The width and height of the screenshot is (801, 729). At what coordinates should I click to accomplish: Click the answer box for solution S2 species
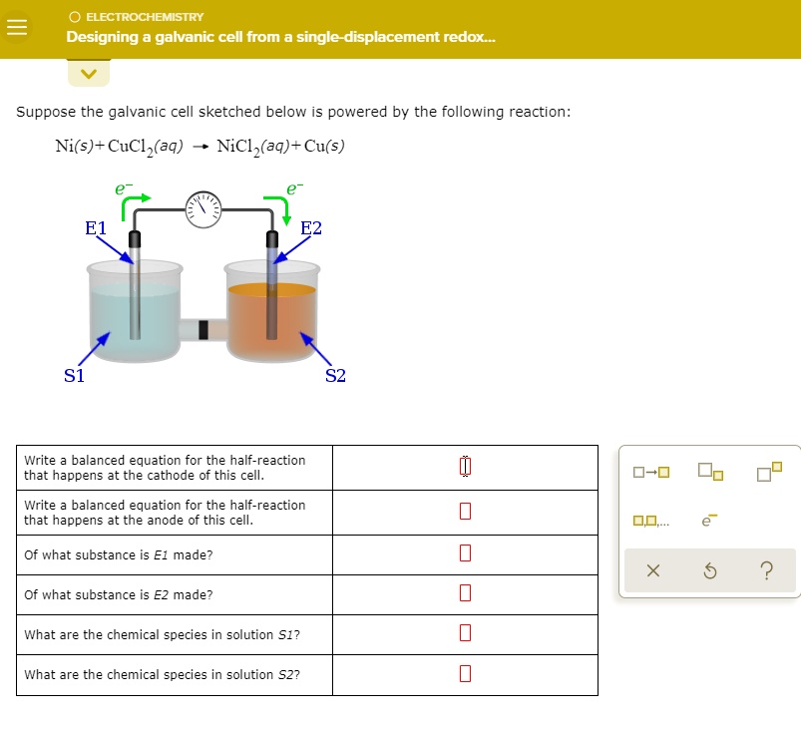463,674
